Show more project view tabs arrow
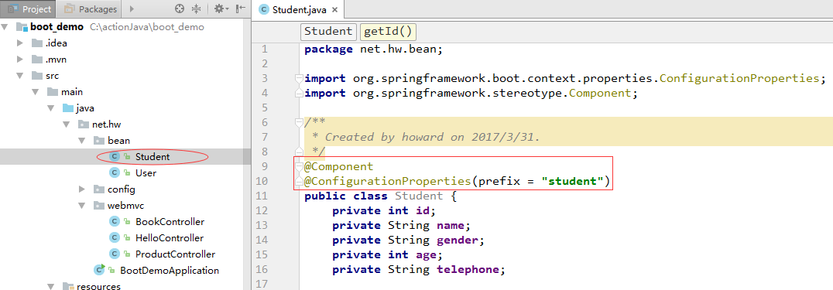 132,9
